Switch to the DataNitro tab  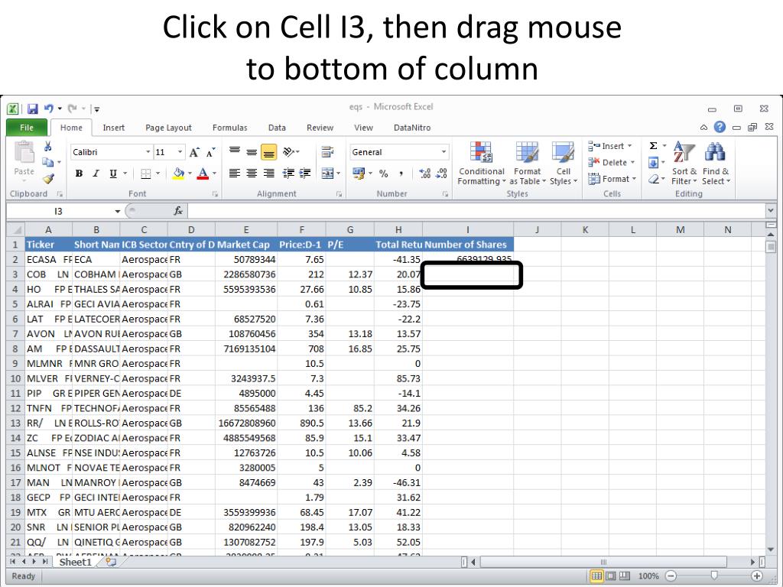(412, 128)
